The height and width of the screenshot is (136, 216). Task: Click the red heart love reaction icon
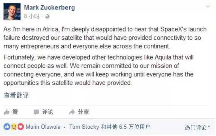pos(20,127)
